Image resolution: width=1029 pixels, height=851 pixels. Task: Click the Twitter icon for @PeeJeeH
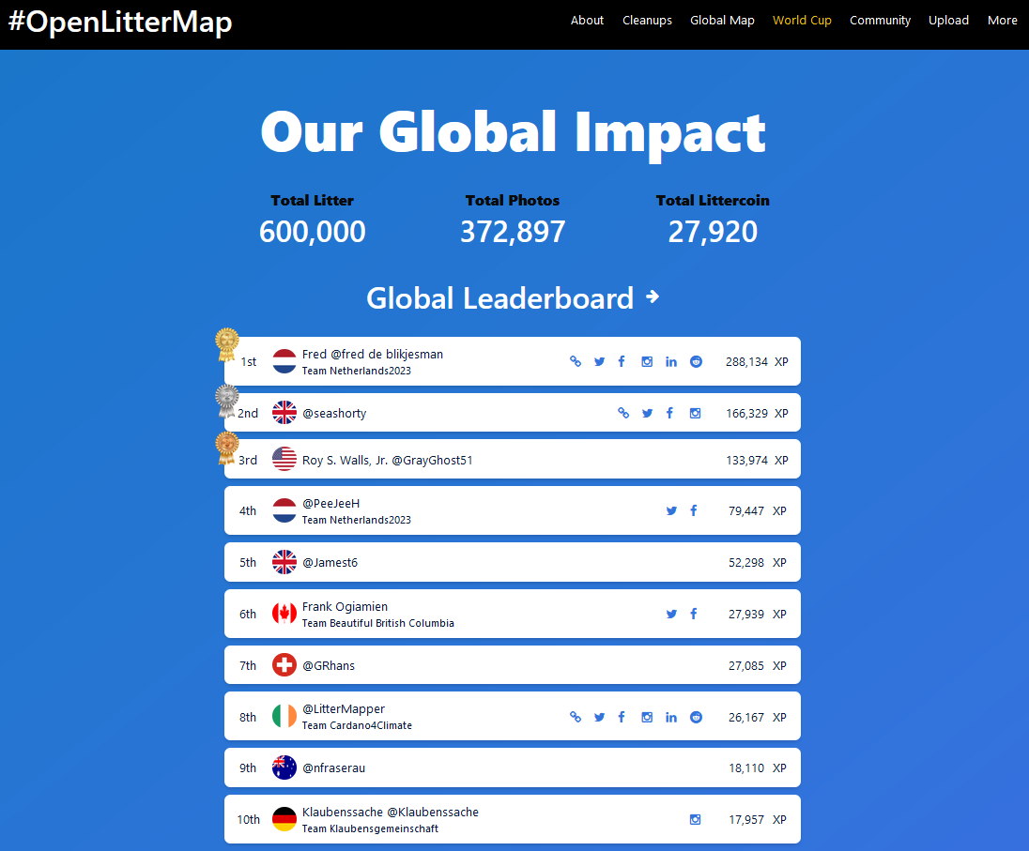point(671,510)
